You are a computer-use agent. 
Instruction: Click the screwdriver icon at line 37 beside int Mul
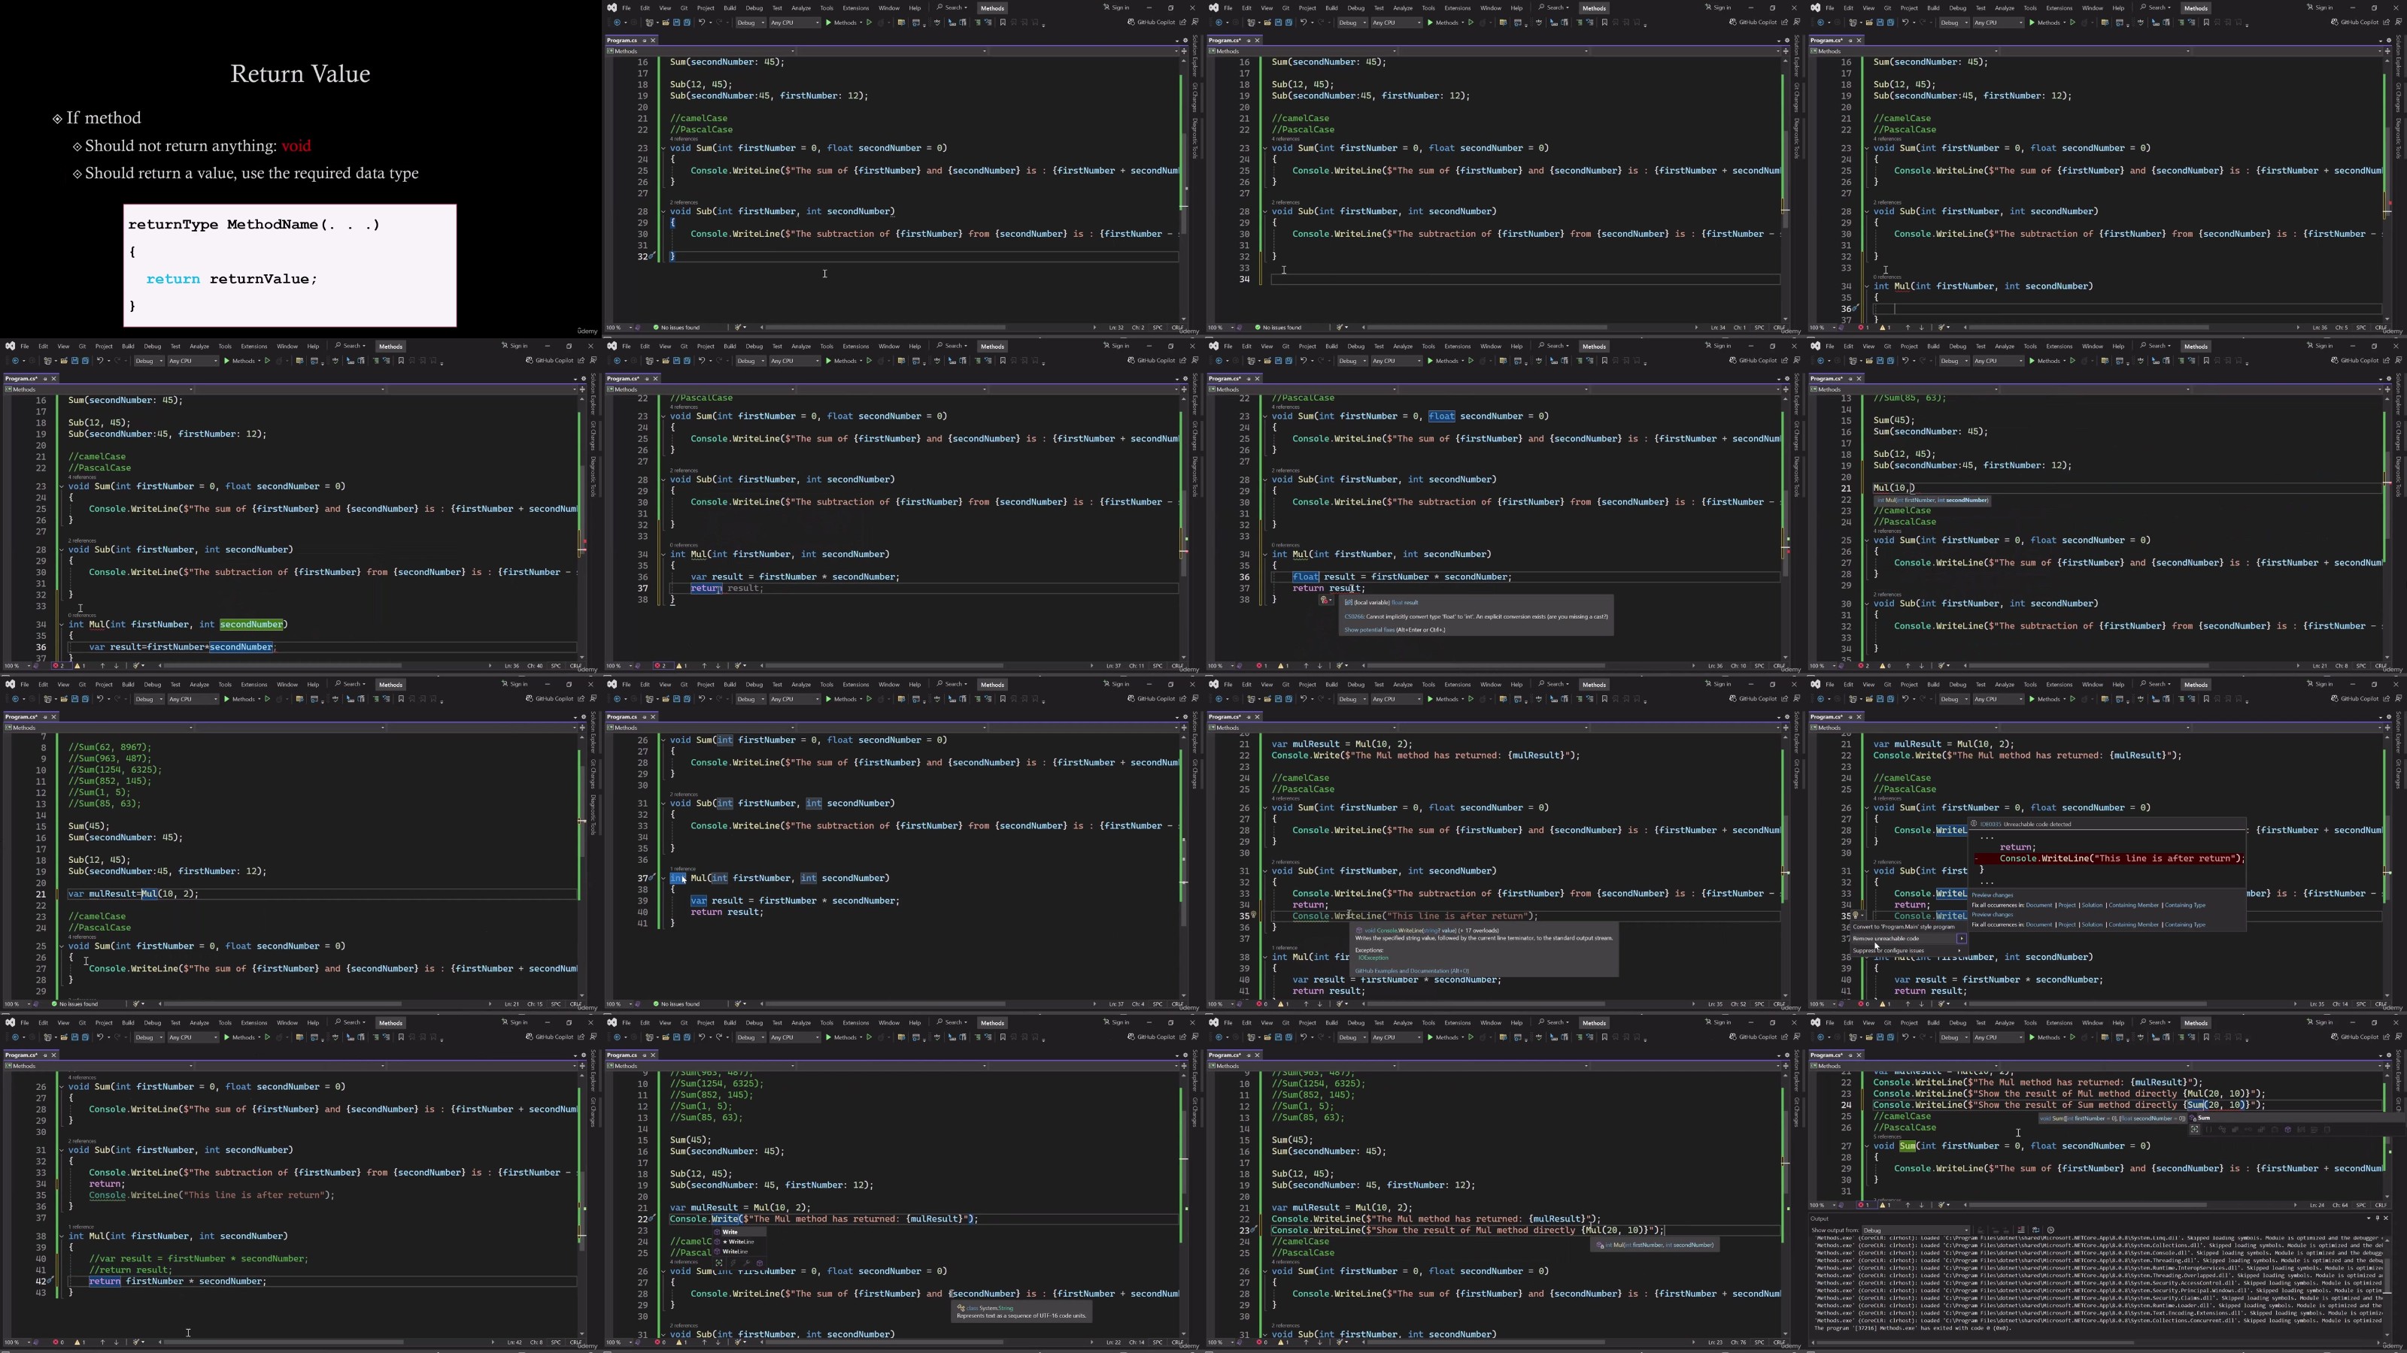pos(652,878)
